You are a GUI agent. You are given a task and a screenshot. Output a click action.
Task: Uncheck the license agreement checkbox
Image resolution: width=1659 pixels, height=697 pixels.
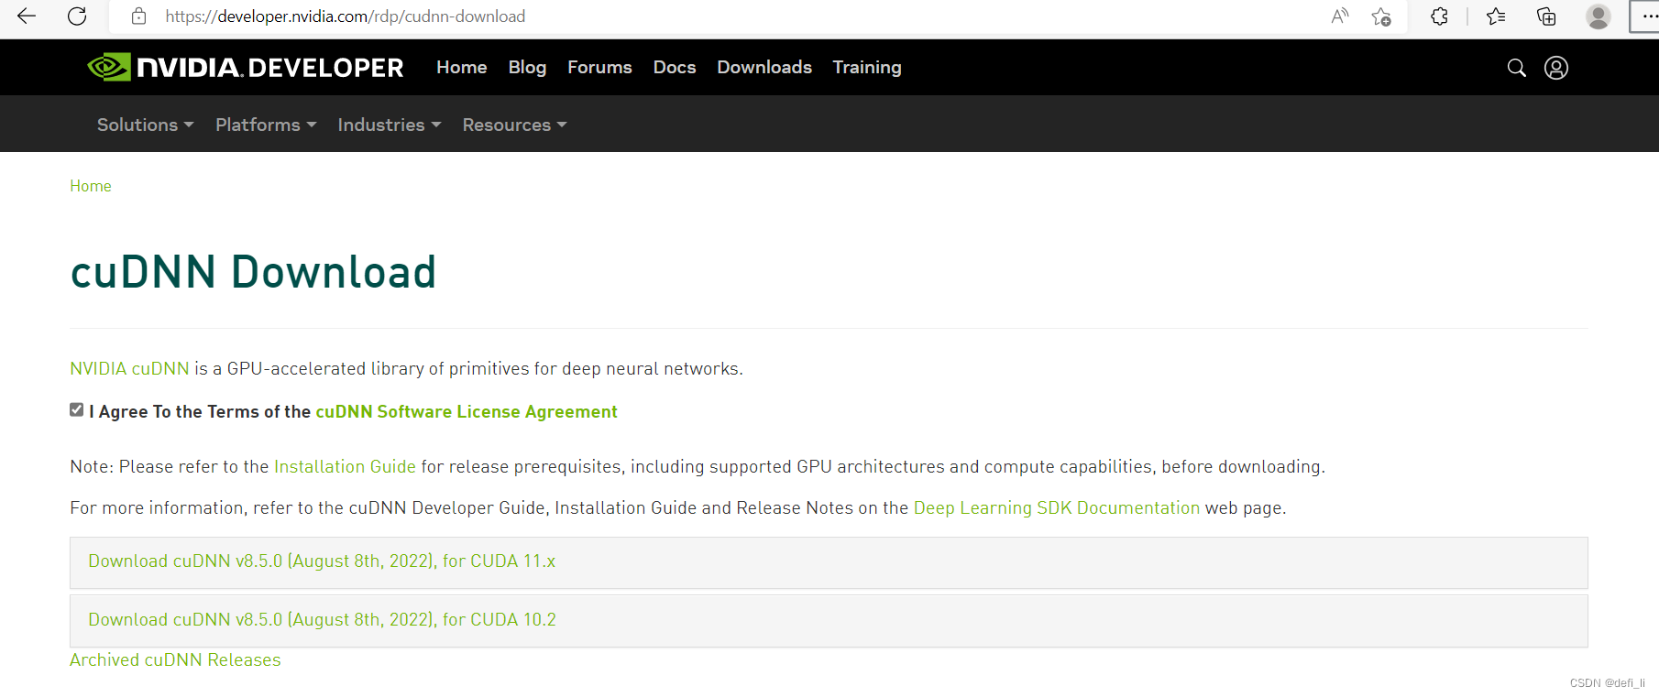pyautogui.click(x=77, y=409)
